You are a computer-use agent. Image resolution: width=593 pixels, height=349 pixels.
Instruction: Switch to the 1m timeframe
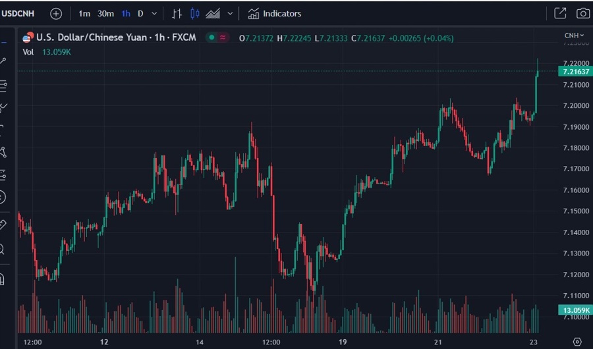(84, 14)
